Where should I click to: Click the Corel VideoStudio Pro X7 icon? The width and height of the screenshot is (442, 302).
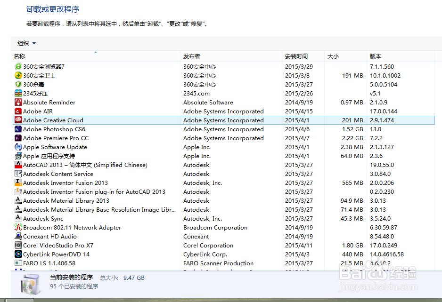pos(18,245)
